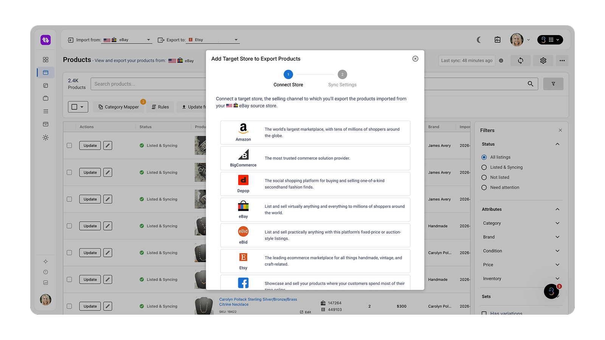Click edit pencil in first product row

[x=108, y=145]
